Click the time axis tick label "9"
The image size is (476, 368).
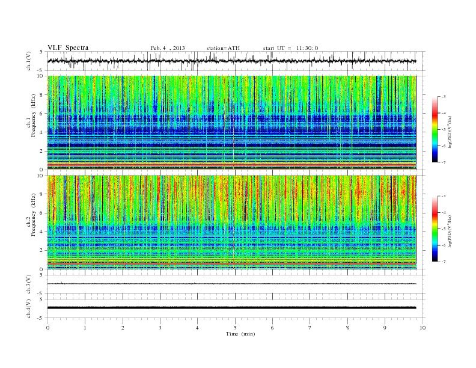(x=385, y=328)
